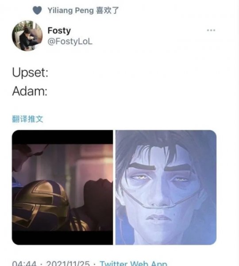Click black letterbox bar atop left image
Viewport: 239px width, 266px height.
tap(62, 137)
